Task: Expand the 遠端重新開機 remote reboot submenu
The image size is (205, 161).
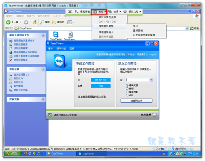Action: point(109,26)
